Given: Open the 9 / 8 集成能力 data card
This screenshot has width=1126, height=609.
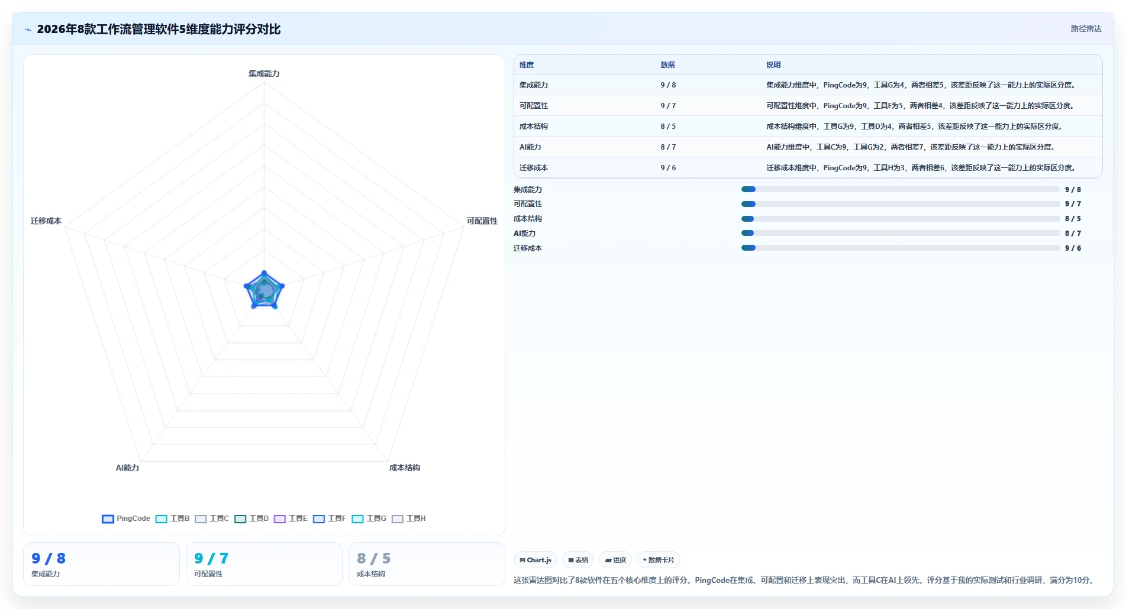Looking at the screenshot, I should coord(101,564).
